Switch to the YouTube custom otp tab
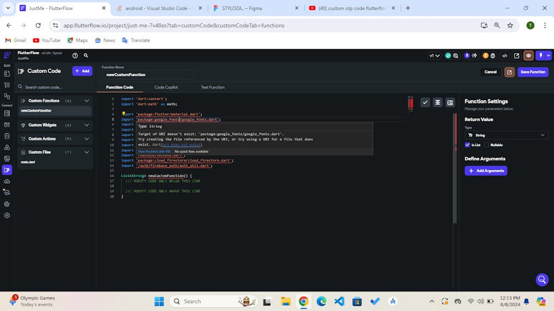Viewport: 554px width, 311px height. [352, 8]
